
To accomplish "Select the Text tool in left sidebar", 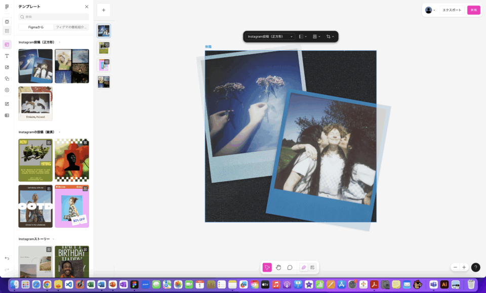I will [x=7, y=56].
